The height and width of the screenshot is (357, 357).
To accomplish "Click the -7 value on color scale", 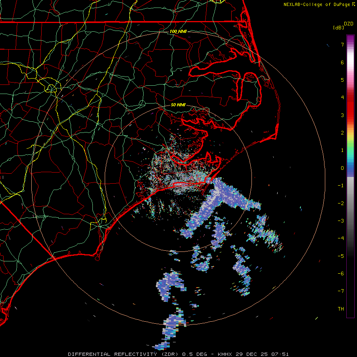I will click(x=341, y=291).
